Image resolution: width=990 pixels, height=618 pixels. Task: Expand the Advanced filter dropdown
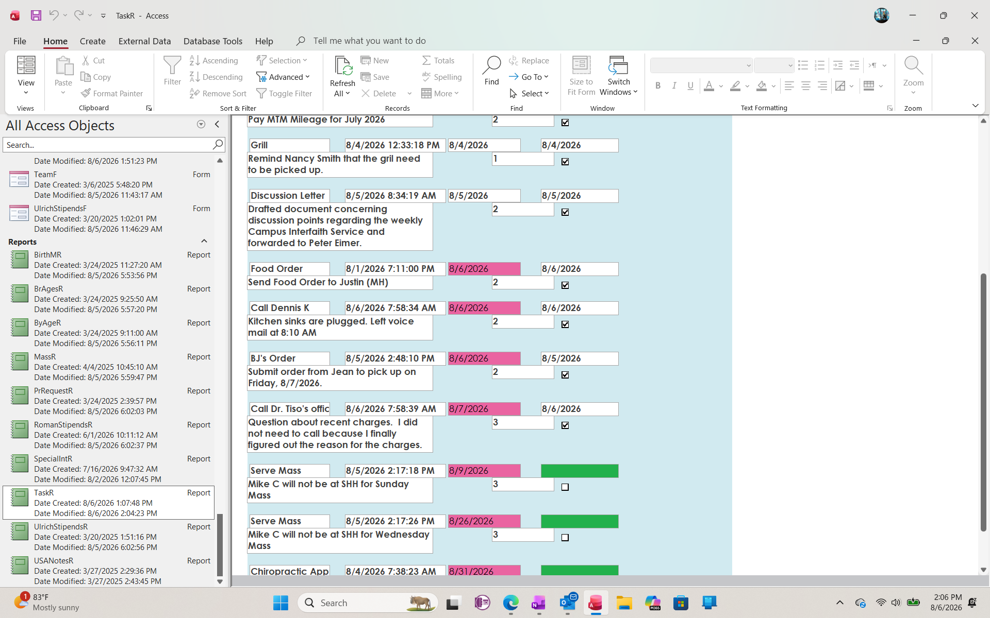(x=283, y=77)
